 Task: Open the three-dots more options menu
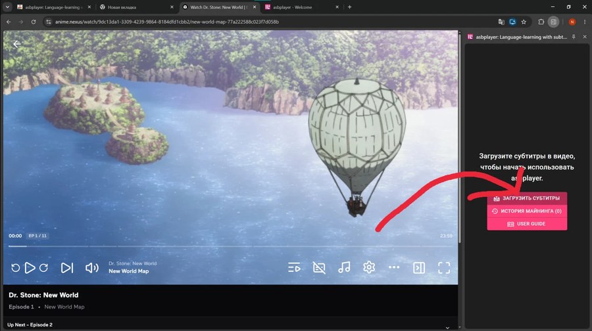click(x=394, y=267)
